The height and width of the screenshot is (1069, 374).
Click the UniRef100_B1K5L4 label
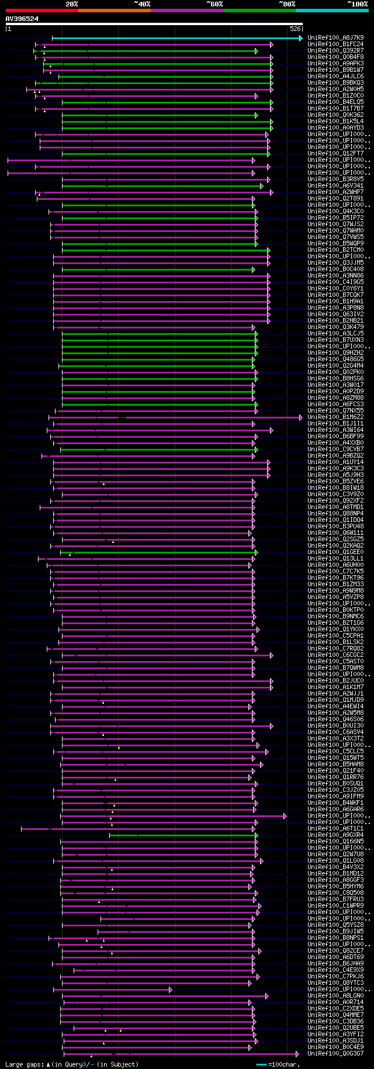tap(335, 122)
